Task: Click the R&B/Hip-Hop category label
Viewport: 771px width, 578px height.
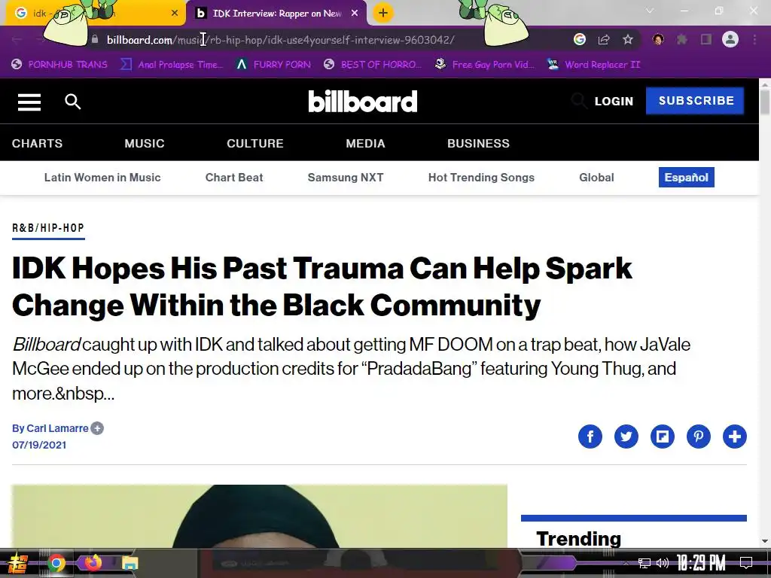Action: click(x=48, y=228)
